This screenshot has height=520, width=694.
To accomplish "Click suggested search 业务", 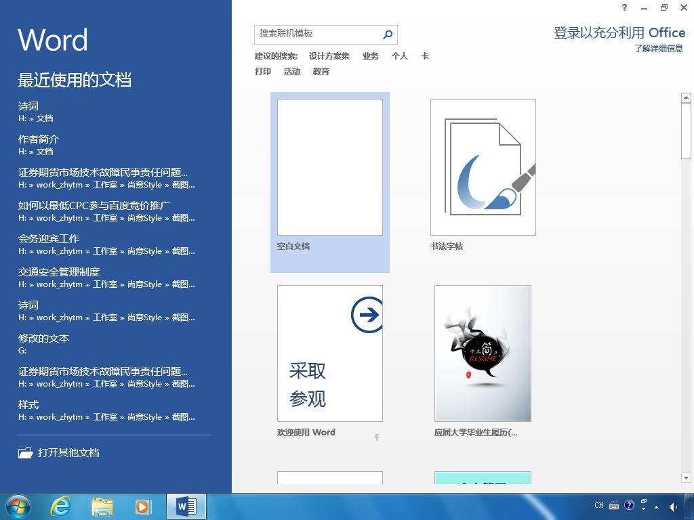I will [371, 56].
